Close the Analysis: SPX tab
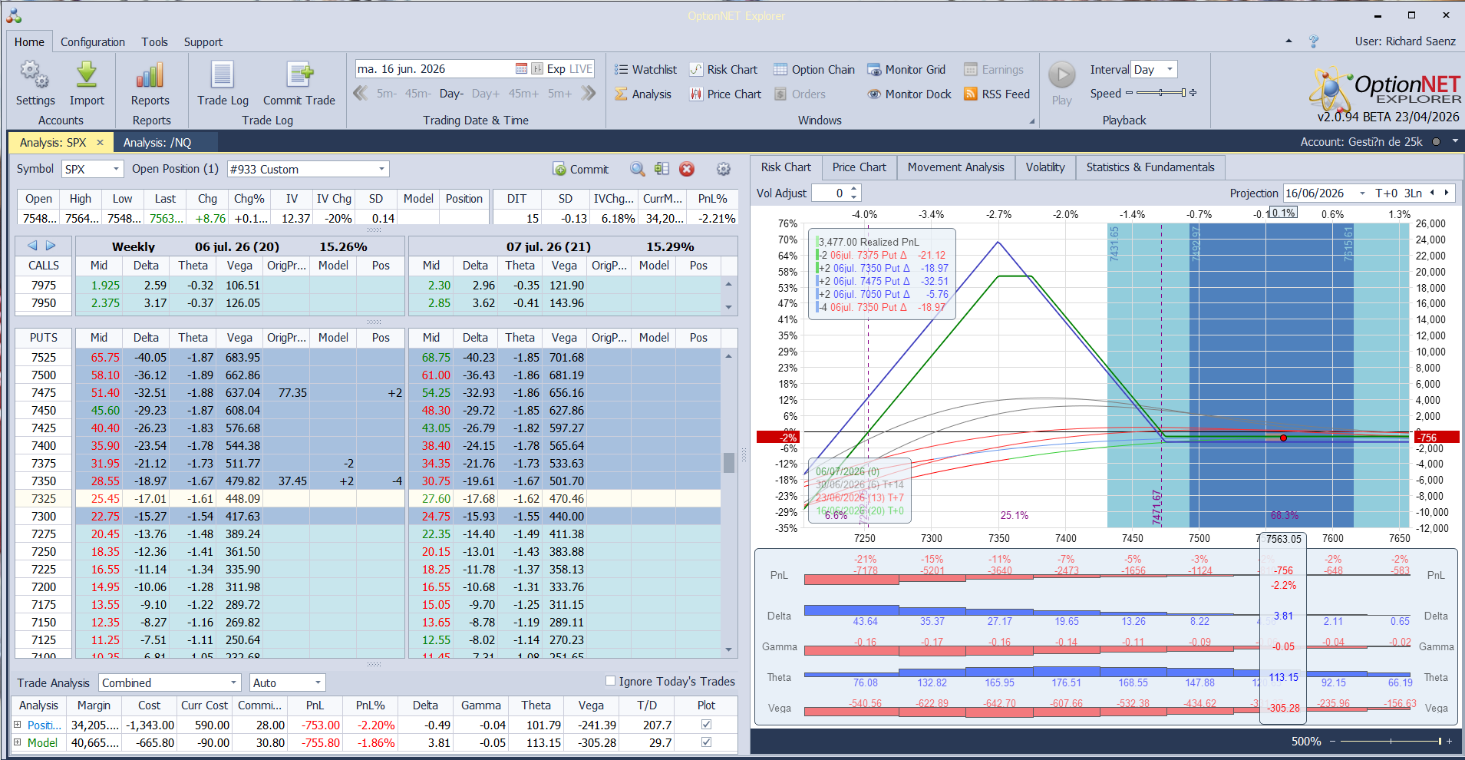1465x760 pixels. (100, 142)
